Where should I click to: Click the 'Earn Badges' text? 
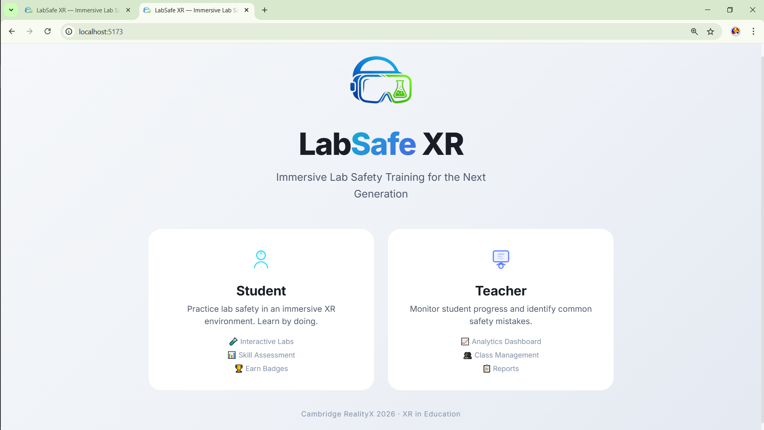point(267,369)
